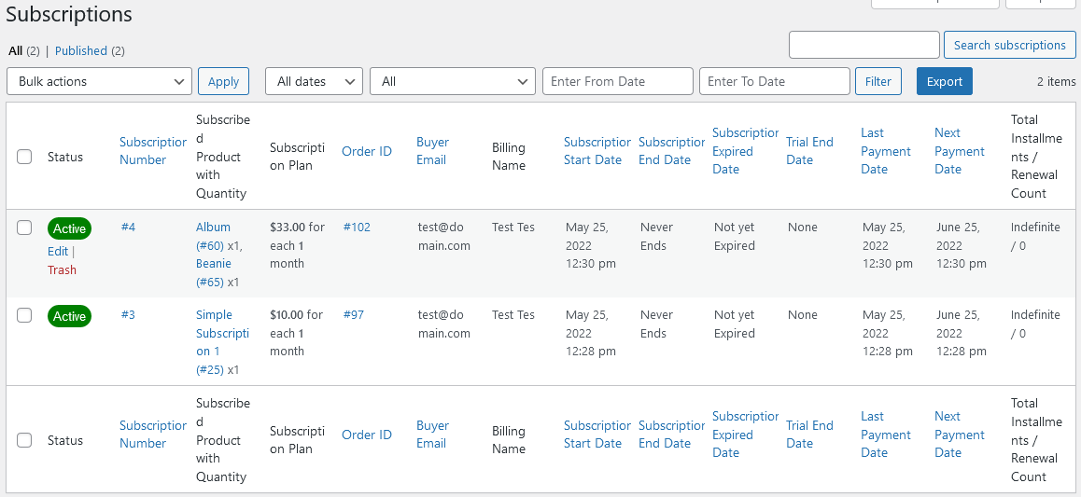Open the All status filter dropdown

pos(453,81)
